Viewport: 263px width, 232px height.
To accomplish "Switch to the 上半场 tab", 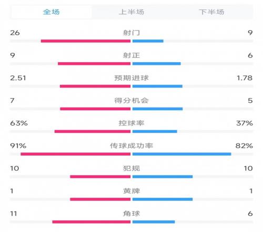I will pos(131,12).
